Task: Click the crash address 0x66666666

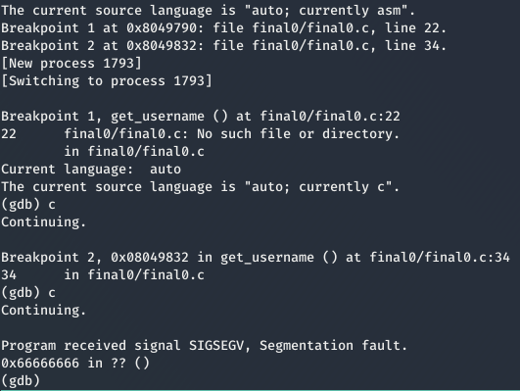Action: tap(40, 364)
